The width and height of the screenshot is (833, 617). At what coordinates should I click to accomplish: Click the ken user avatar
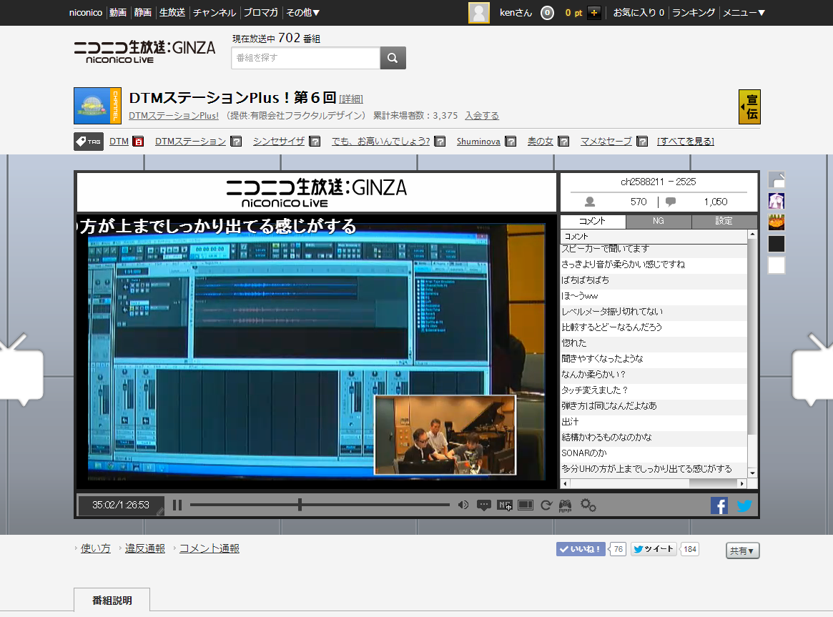click(478, 13)
